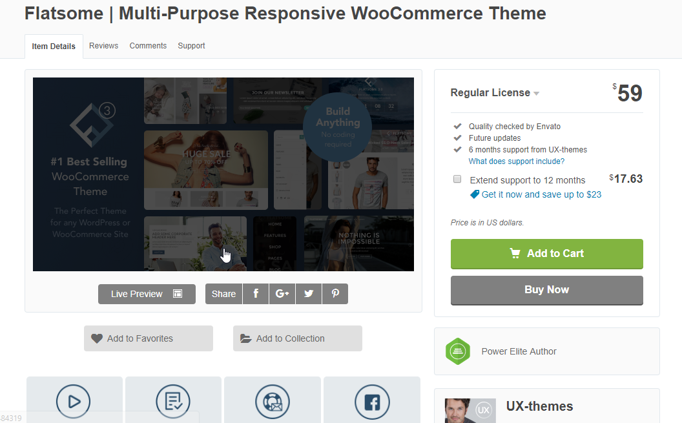
Task: Open What does support include link
Action: pos(516,161)
